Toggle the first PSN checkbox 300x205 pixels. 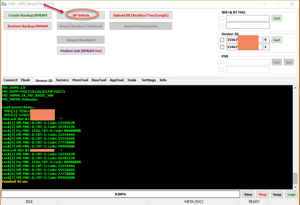[x=222, y=62]
